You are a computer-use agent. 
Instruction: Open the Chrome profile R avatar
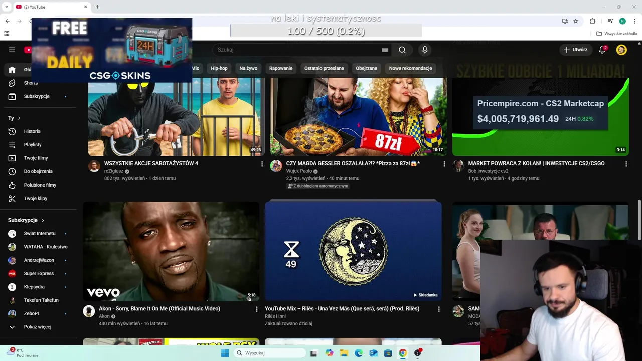(622, 21)
